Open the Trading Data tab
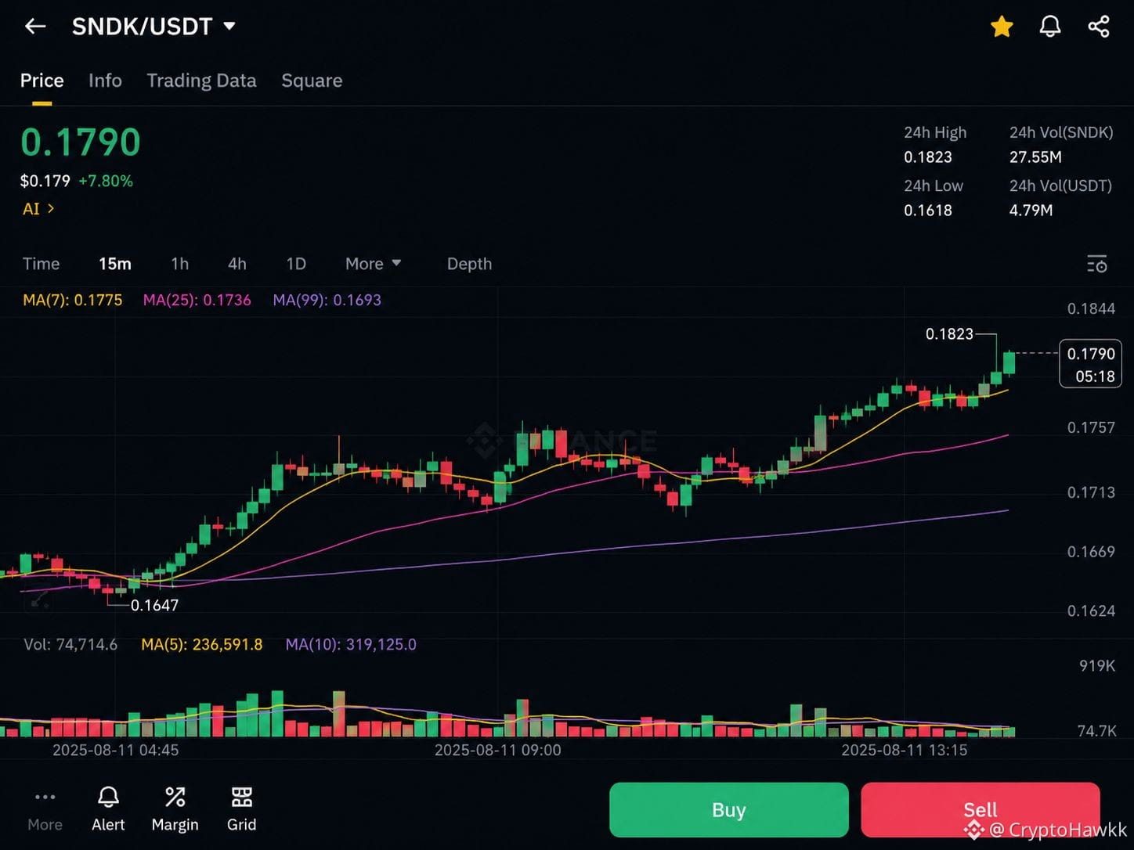The height and width of the screenshot is (850, 1134). (201, 81)
